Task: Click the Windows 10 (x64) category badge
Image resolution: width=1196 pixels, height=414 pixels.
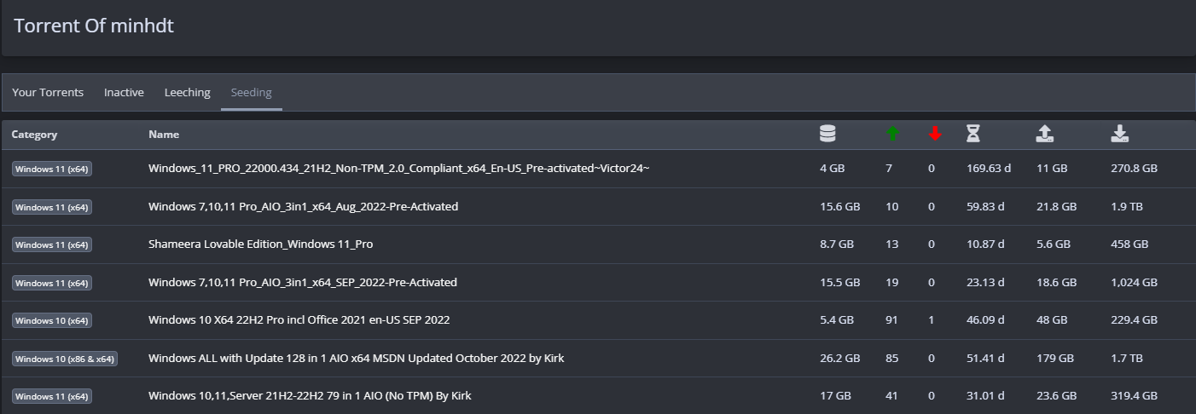Action: pyautogui.click(x=52, y=321)
